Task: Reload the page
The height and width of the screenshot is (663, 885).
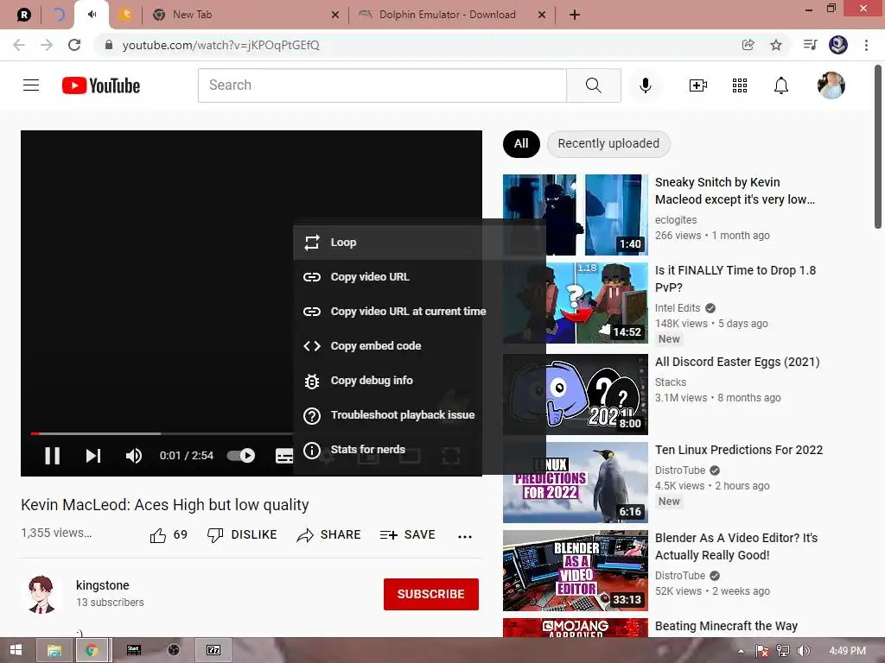Action: pos(74,45)
